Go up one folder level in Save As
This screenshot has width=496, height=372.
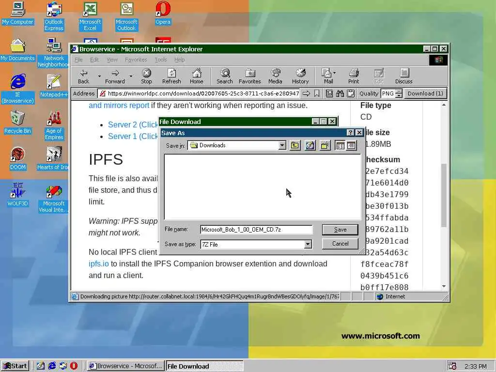(295, 145)
